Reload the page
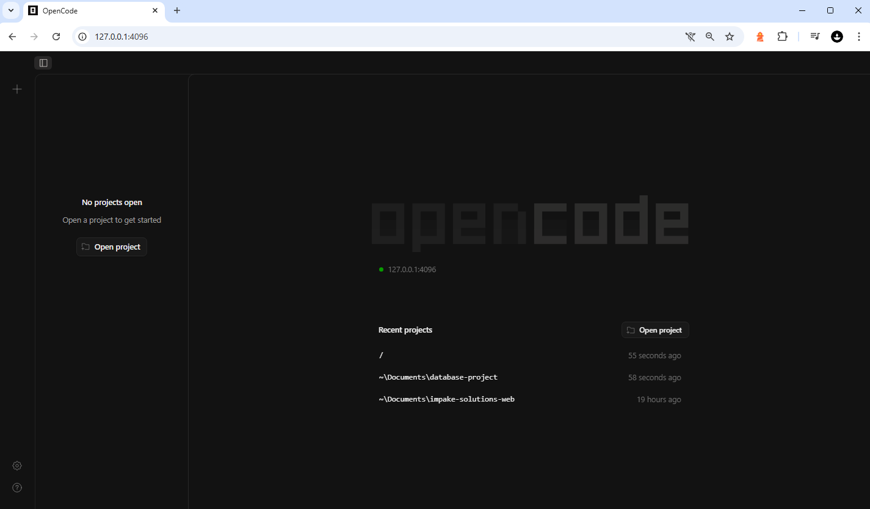Image resolution: width=870 pixels, height=509 pixels. pos(56,37)
